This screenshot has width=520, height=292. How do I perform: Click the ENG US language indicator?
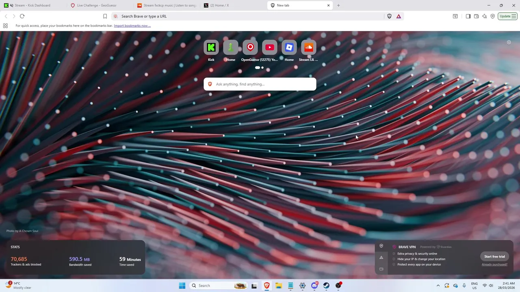tap(474, 286)
